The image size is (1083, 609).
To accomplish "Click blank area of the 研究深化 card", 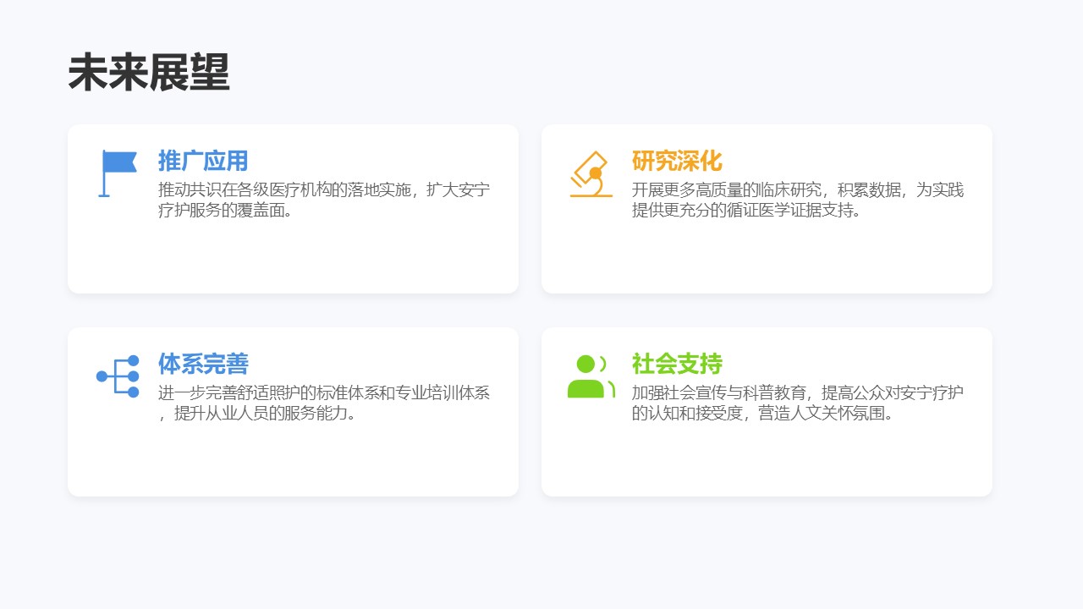I will [x=767, y=258].
